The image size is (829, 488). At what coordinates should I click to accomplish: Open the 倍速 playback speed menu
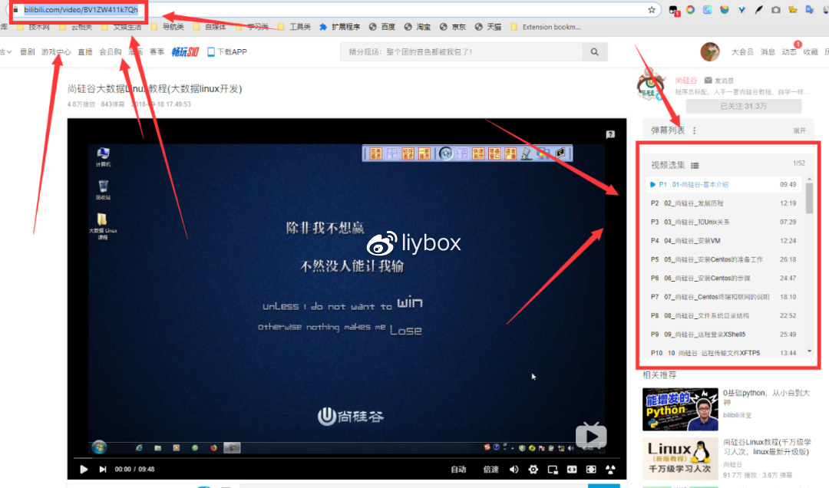(490, 470)
